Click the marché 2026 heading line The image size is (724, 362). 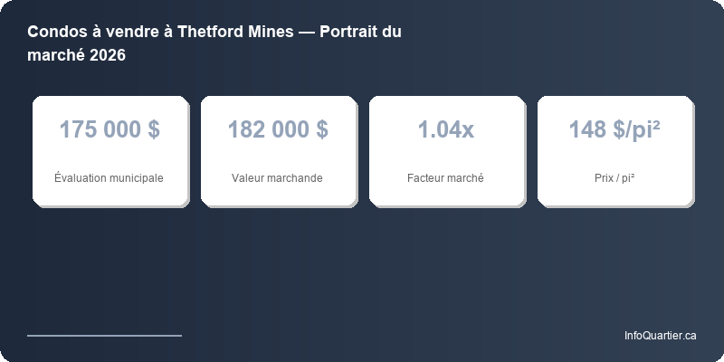76,55
